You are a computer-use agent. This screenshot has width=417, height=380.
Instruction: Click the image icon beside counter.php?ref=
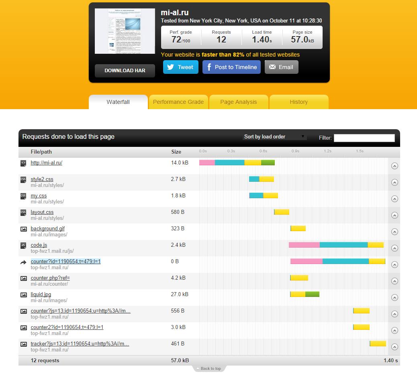pos(23,278)
